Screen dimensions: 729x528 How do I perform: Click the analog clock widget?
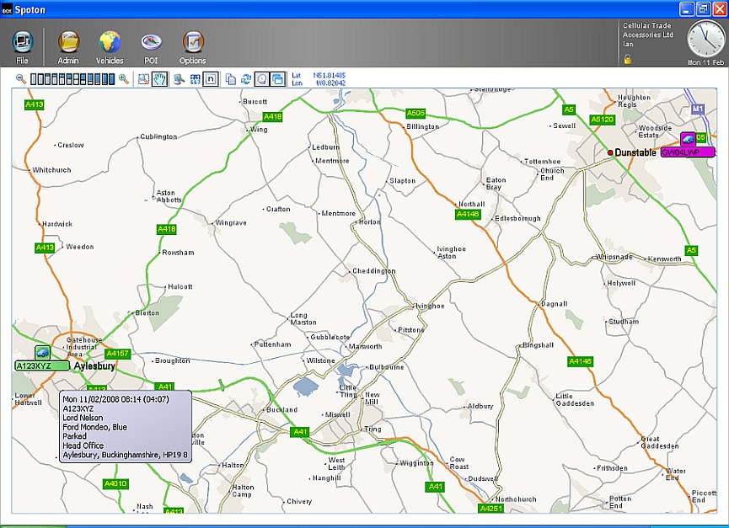(705, 39)
